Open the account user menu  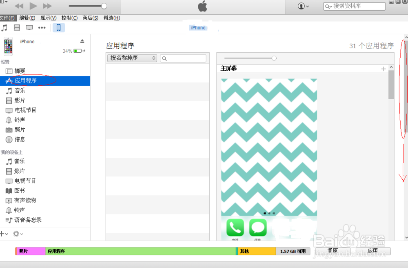coord(303,6)
